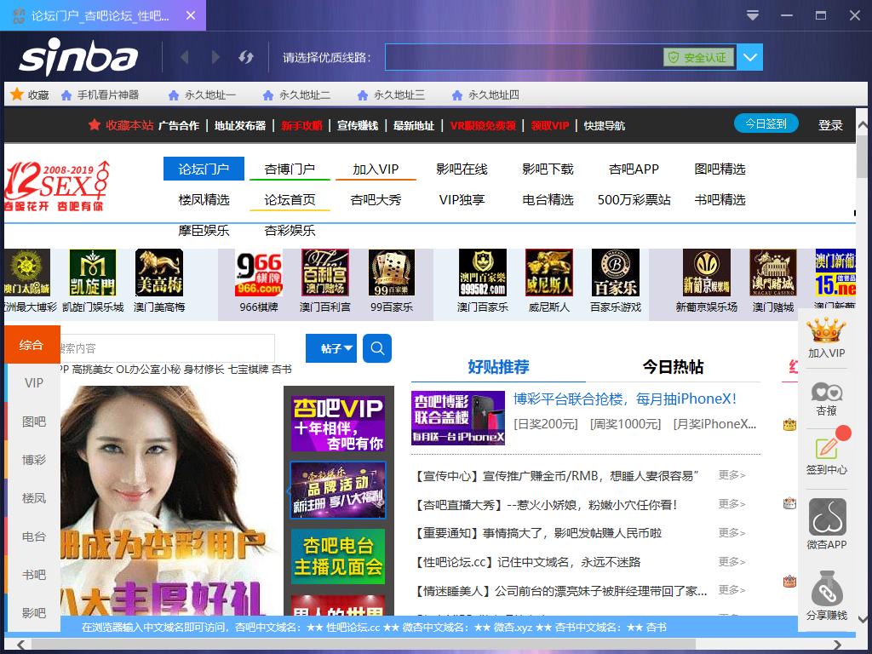
Task: Click the search content input field
Action: tap(168, 348)
